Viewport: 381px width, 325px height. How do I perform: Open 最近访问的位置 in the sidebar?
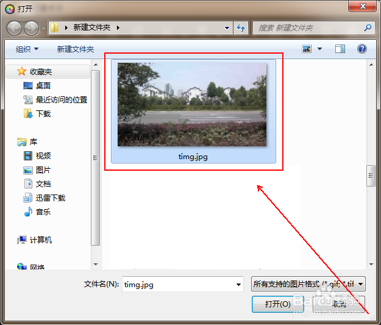pyautogui.click(x=62, y=99)
